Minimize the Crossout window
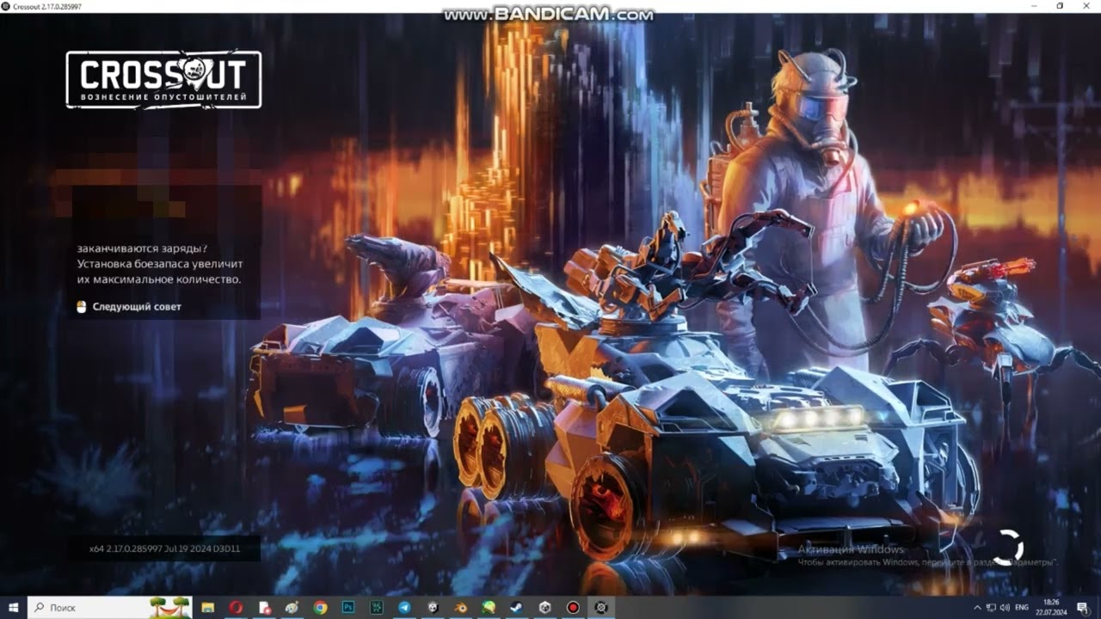The width and height of the screenshot is (1101, 619). click(1032, 6)
